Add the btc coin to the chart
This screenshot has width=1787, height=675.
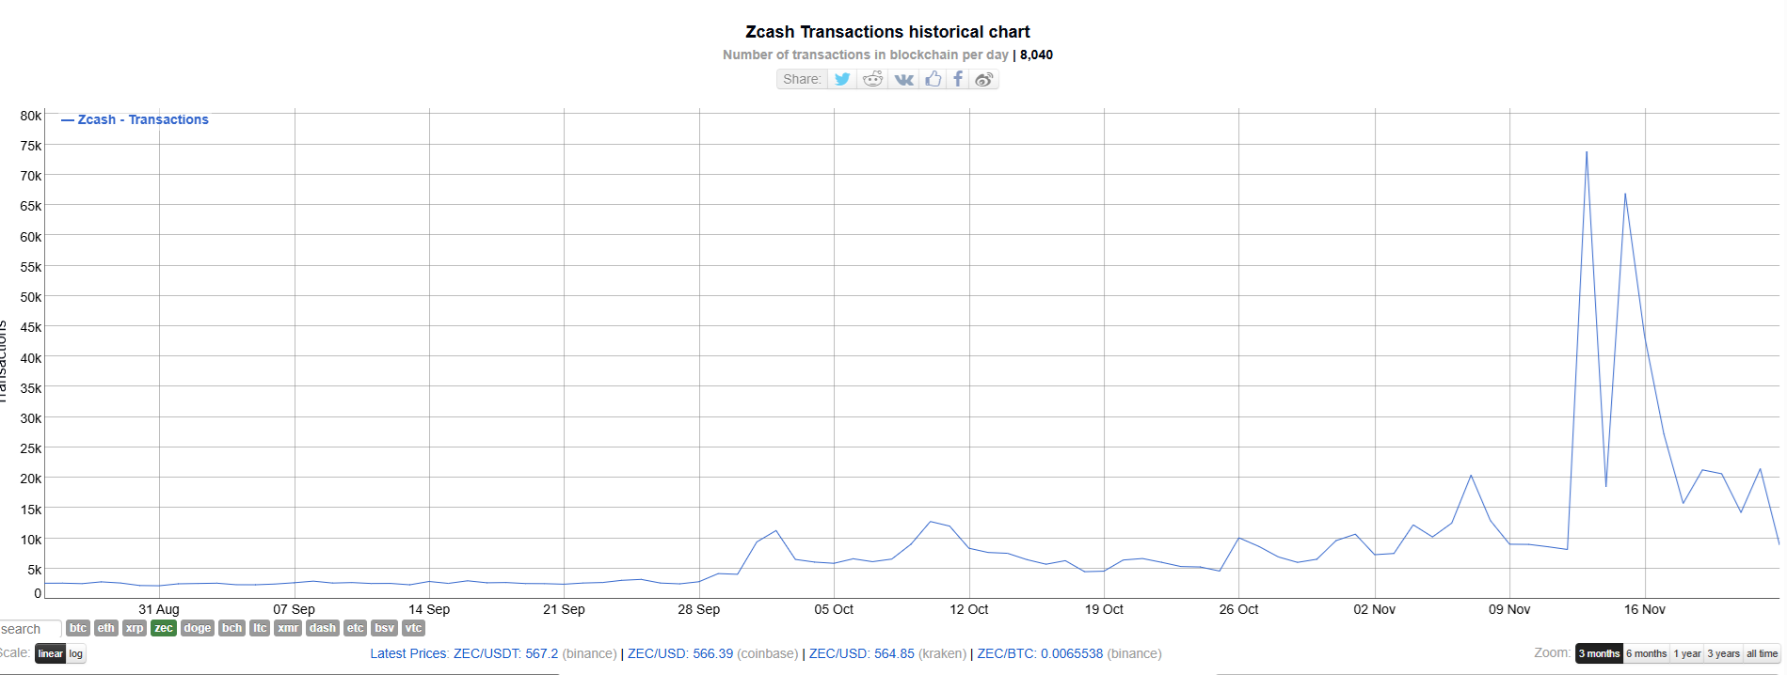pos(78,628)
